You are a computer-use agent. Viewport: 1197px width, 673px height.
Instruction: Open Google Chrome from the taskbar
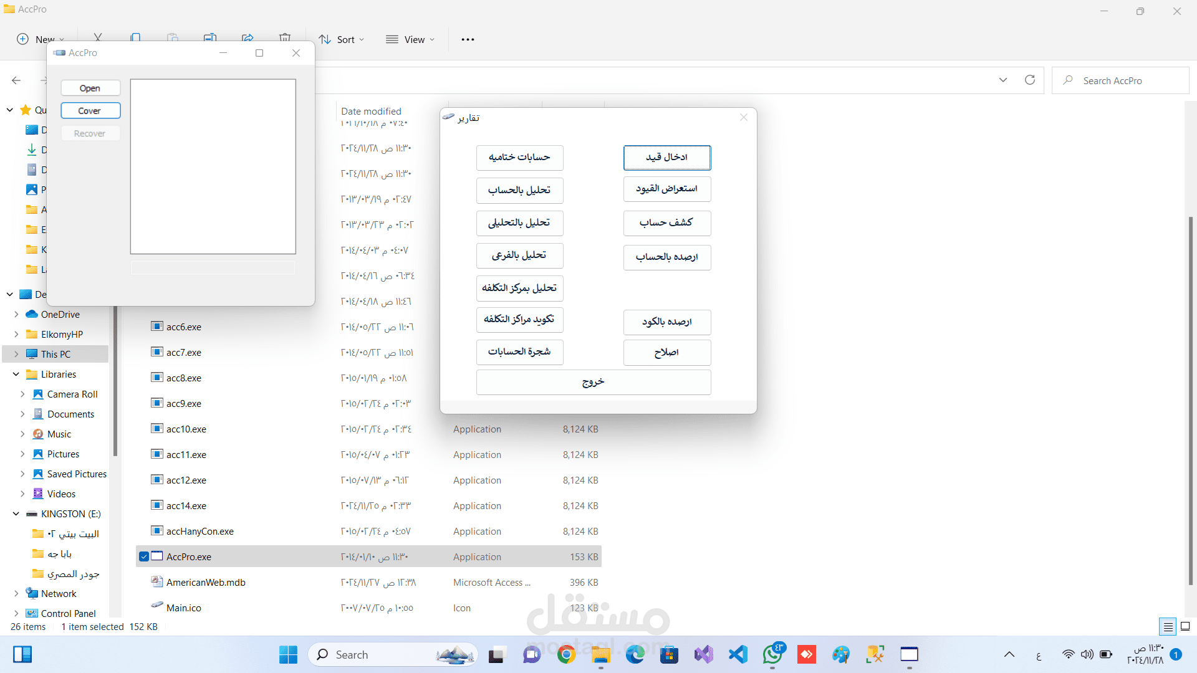(566, 654)
